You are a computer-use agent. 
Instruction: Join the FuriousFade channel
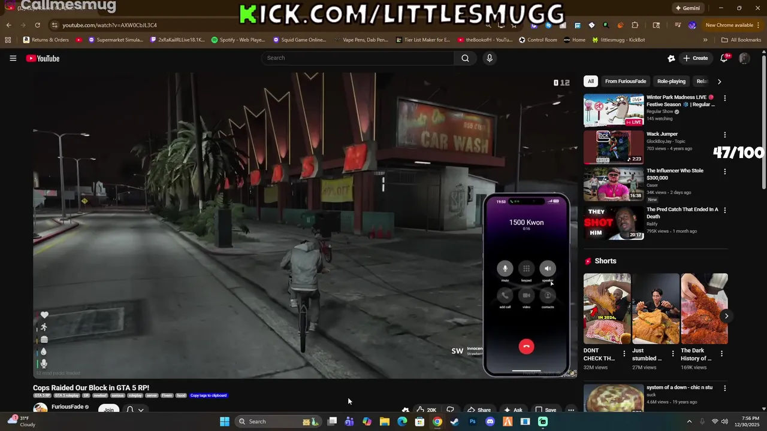[108, 409]
